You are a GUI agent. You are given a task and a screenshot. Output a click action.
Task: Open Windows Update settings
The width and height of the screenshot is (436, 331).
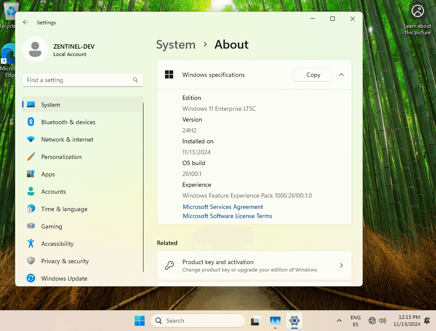[63, 278]
